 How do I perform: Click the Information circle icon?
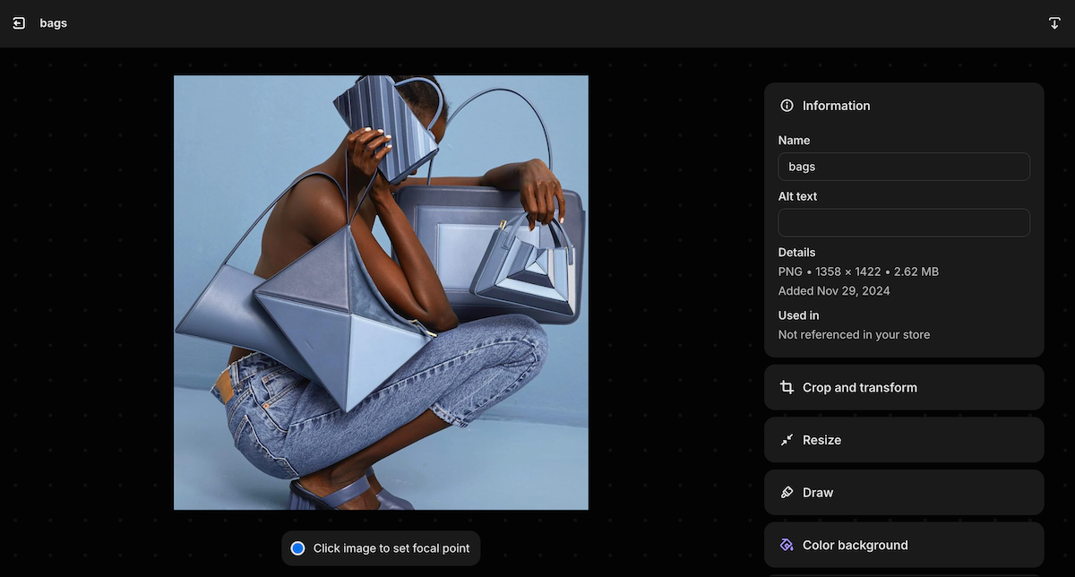pos(787,106)
